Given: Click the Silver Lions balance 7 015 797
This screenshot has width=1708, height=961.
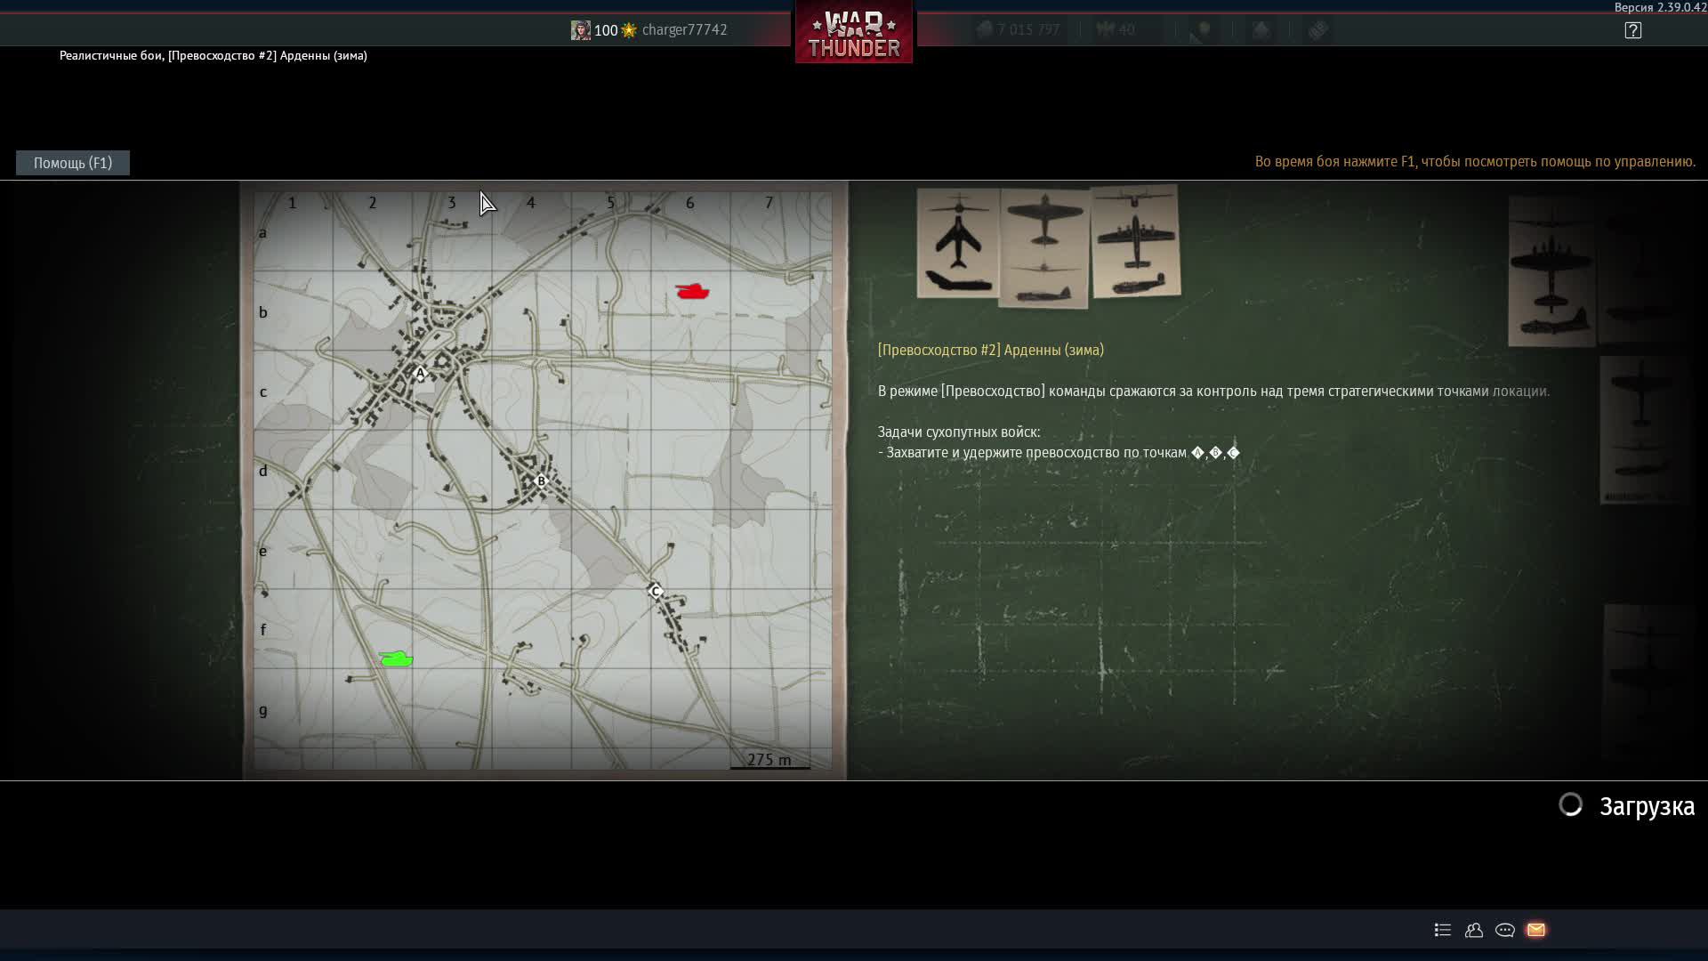Looking at the screenshot, I should tap(1019, 30).
